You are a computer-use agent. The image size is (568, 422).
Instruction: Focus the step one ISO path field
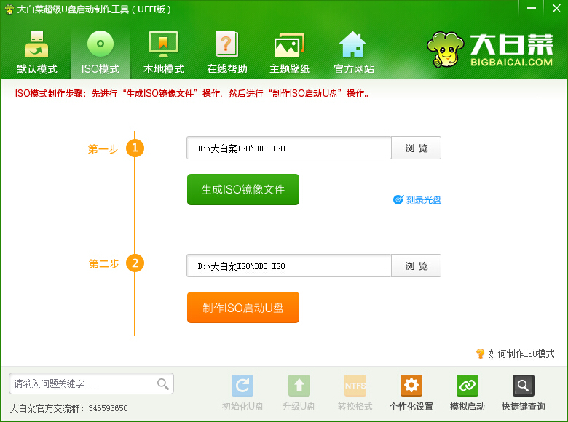pos(289,148)
